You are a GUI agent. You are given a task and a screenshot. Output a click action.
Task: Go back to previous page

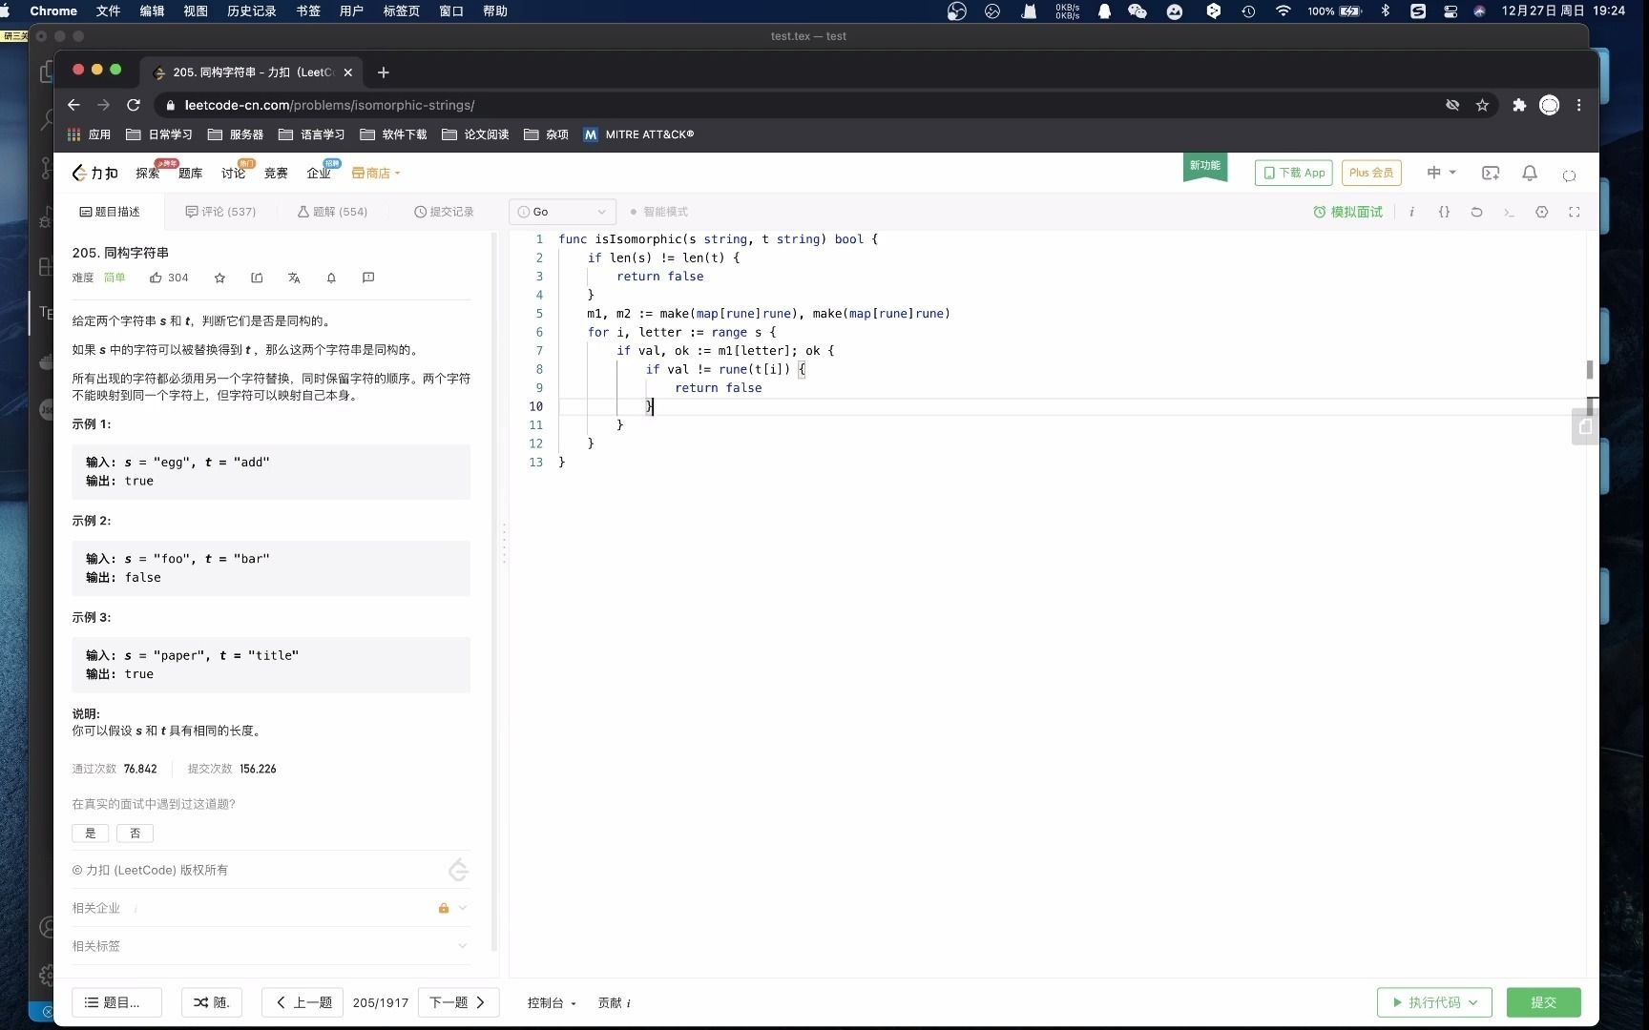73,105
